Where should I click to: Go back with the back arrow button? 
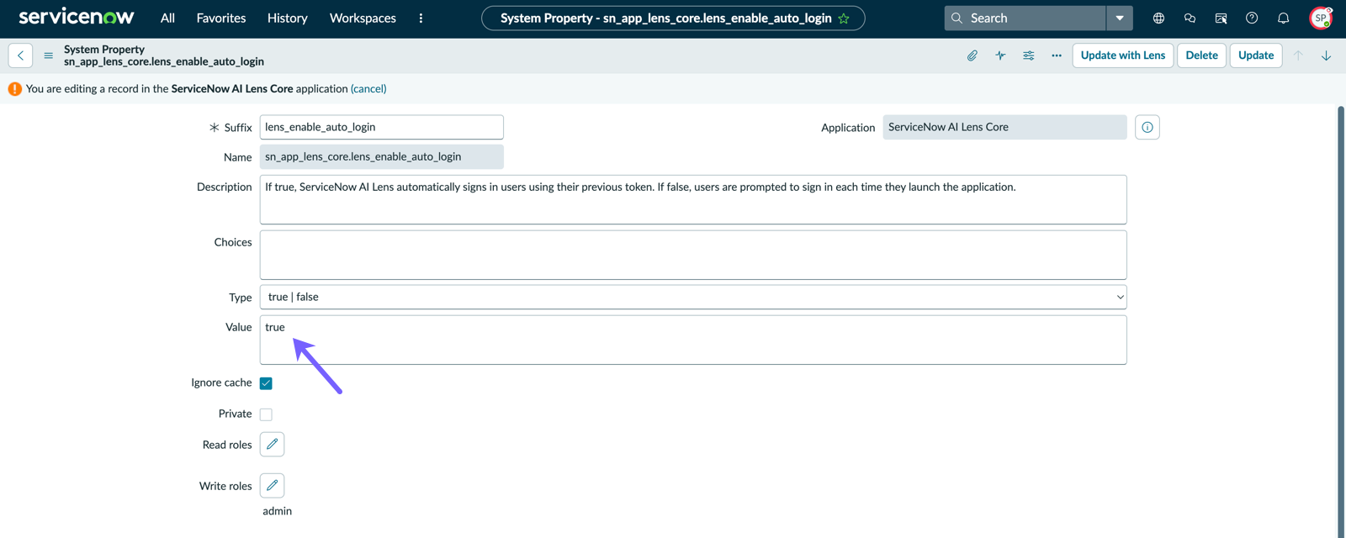[20, 55]
